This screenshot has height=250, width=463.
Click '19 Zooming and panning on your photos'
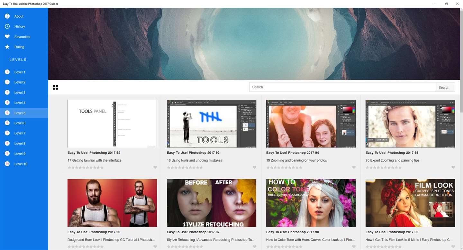[296, 160]
